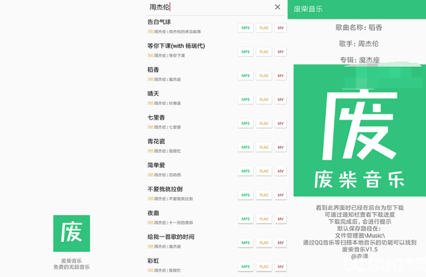Select the song title 彩虹

click(x=153, y=261)
